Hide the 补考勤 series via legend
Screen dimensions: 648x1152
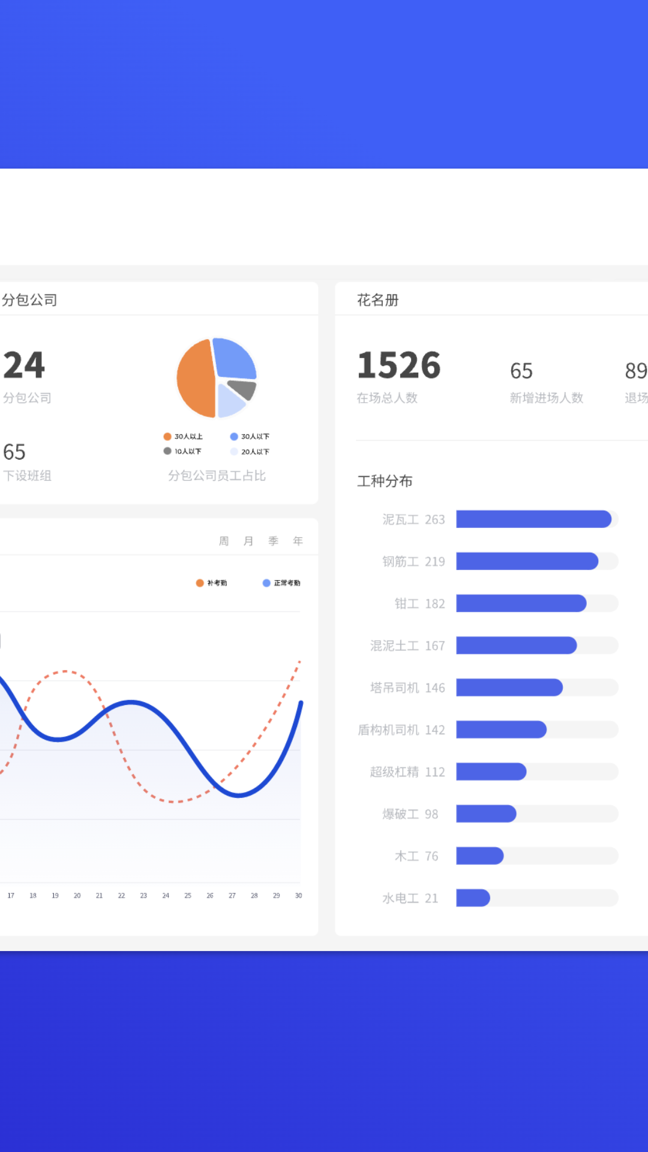(x=211, y=583)
